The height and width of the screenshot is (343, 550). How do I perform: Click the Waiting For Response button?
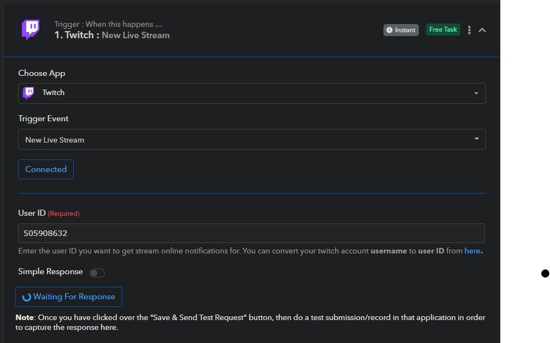[69, 297]
